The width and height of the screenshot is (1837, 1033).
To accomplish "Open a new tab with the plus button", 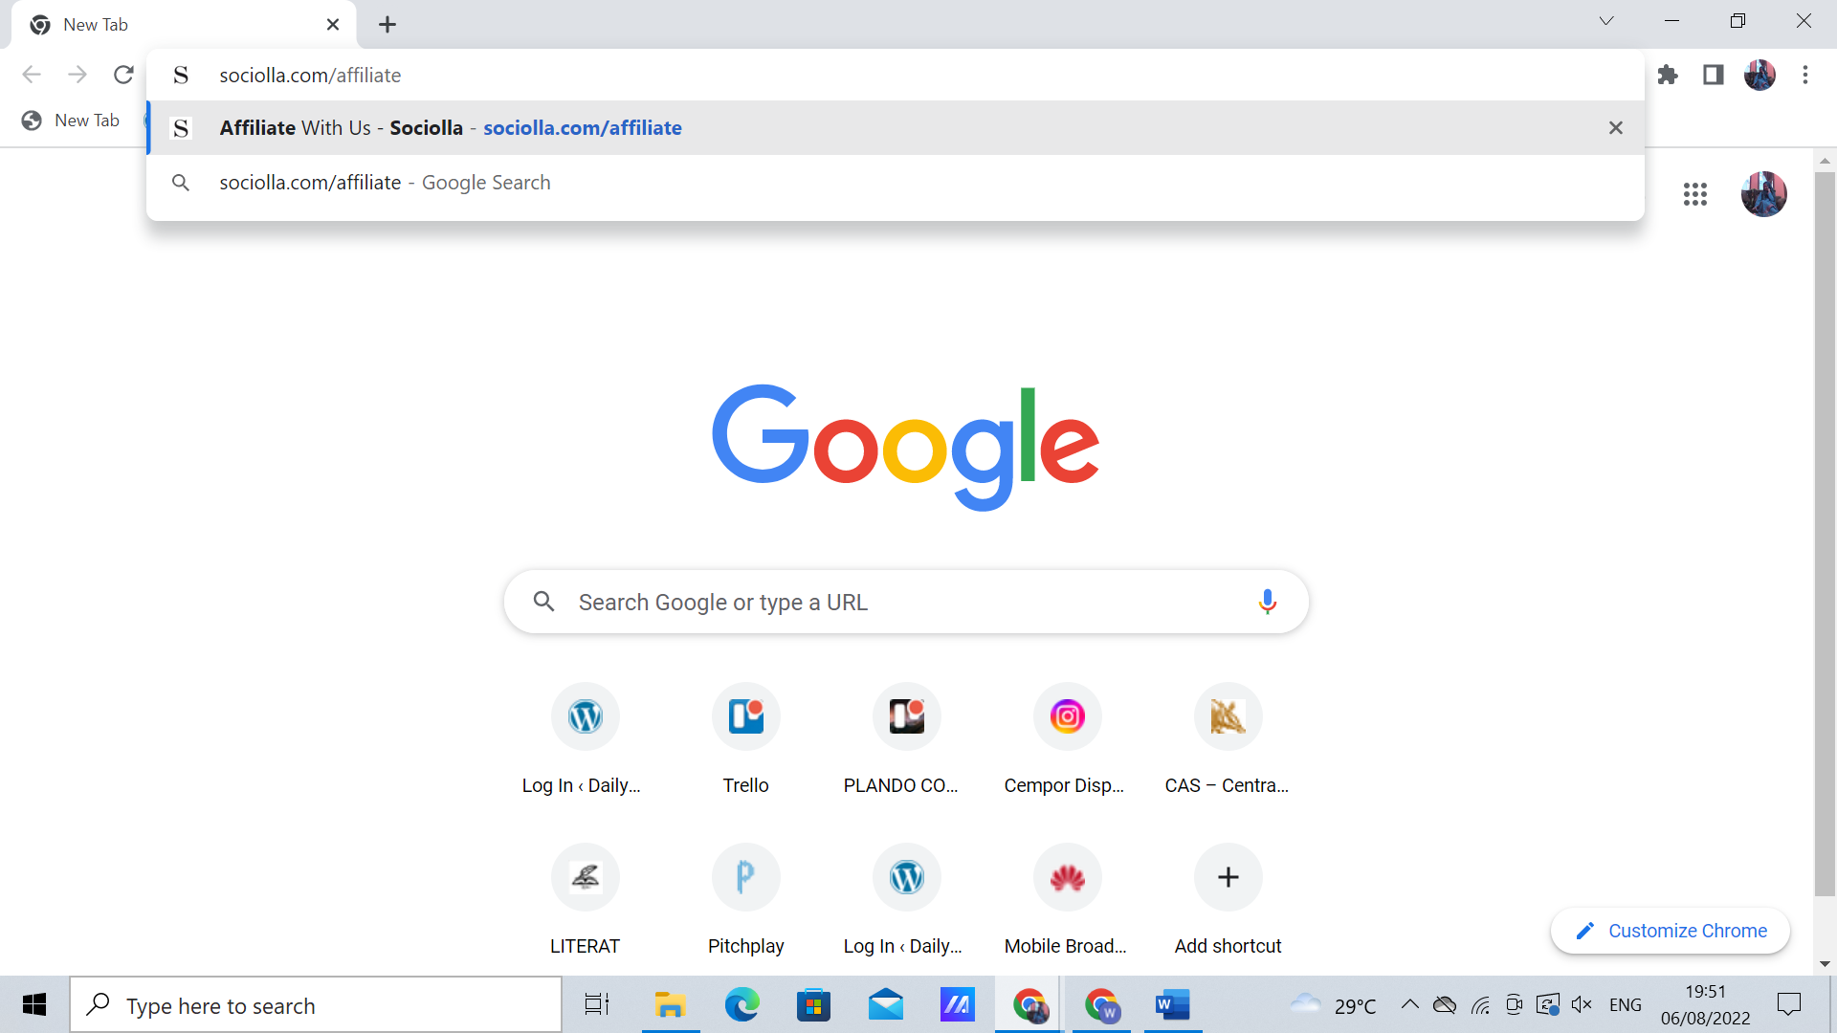I will (387, 25).
